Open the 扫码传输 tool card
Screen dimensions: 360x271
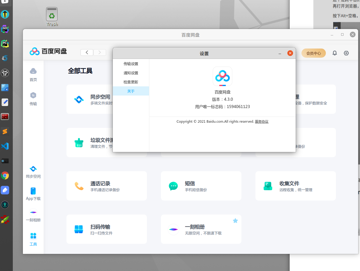pyautogui.click(x=106, y=229)
